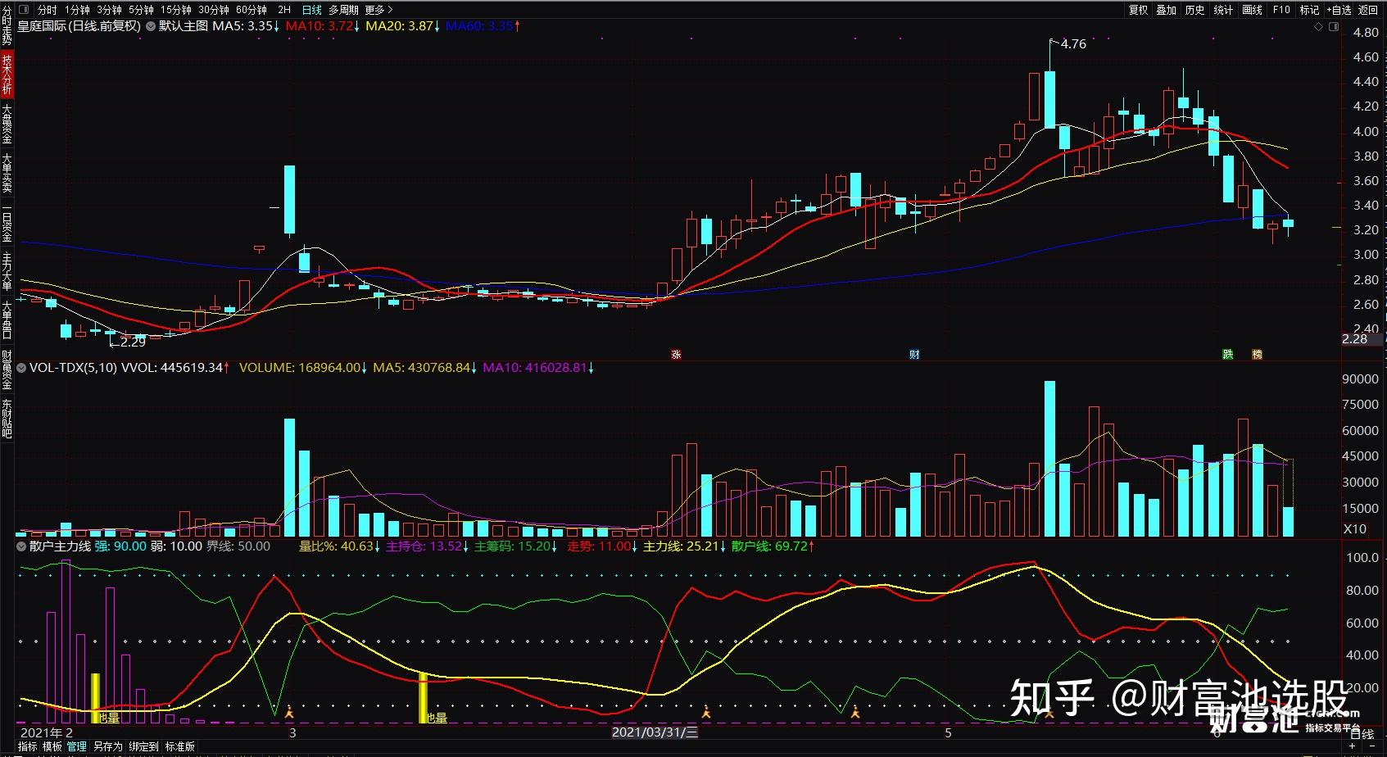Screen dimensions: 1387x757
Task: Open the 历史 history button
Action: coord(1195,10)
